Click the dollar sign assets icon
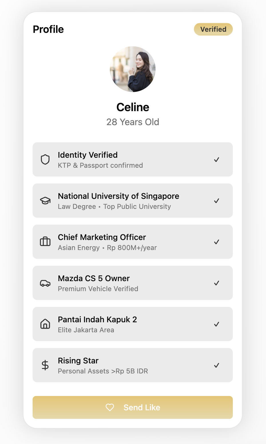Screen dimensions: 266x444 (x=45, y=365)
